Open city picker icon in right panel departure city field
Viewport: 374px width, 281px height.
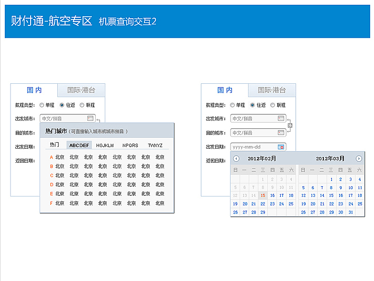281,118
